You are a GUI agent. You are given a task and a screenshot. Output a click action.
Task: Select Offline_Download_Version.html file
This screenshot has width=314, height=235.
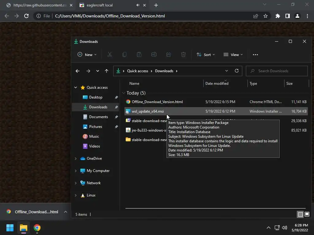pyautogui.click(x=216, y=102)
